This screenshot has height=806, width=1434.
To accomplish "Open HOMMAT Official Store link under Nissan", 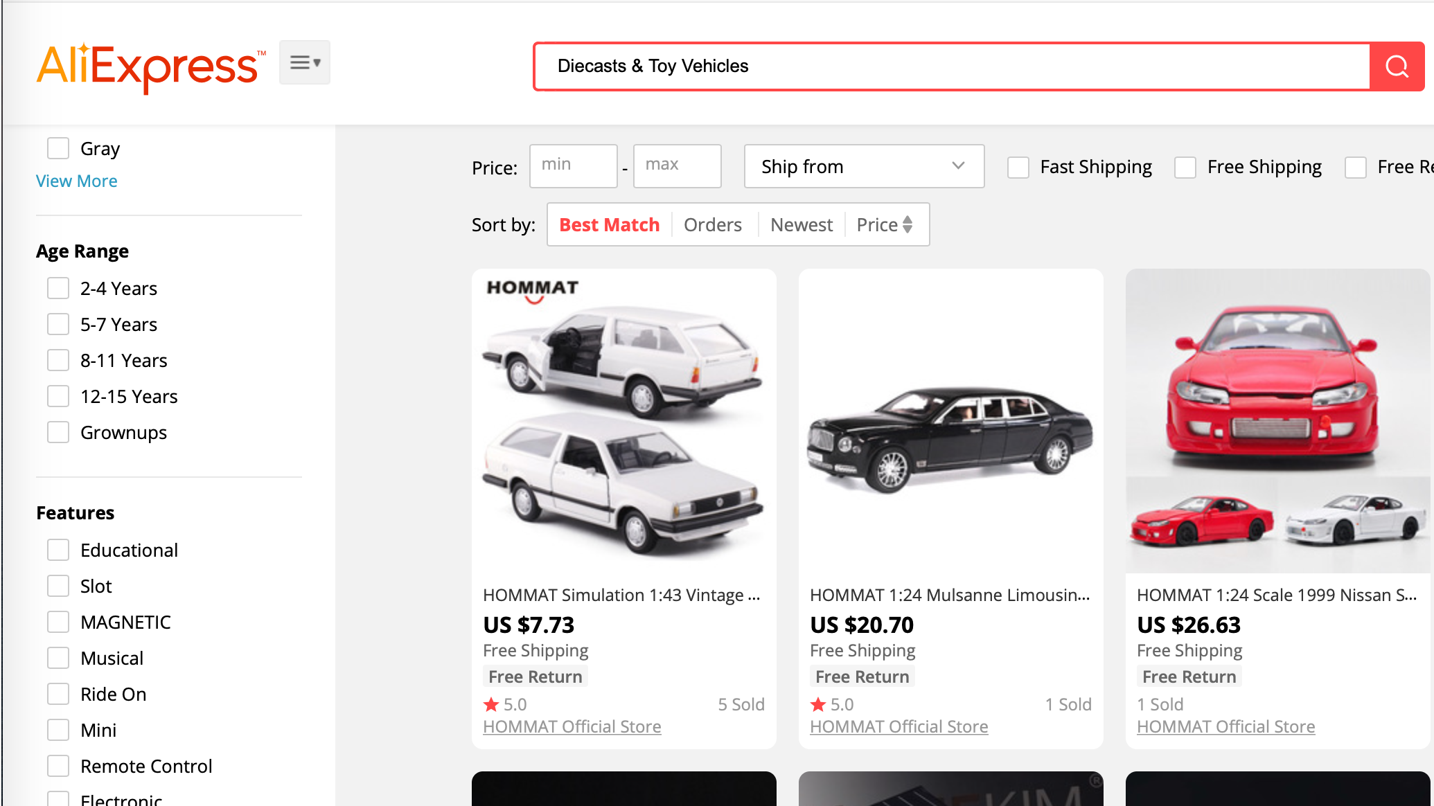I will (x=1225, y=726).
